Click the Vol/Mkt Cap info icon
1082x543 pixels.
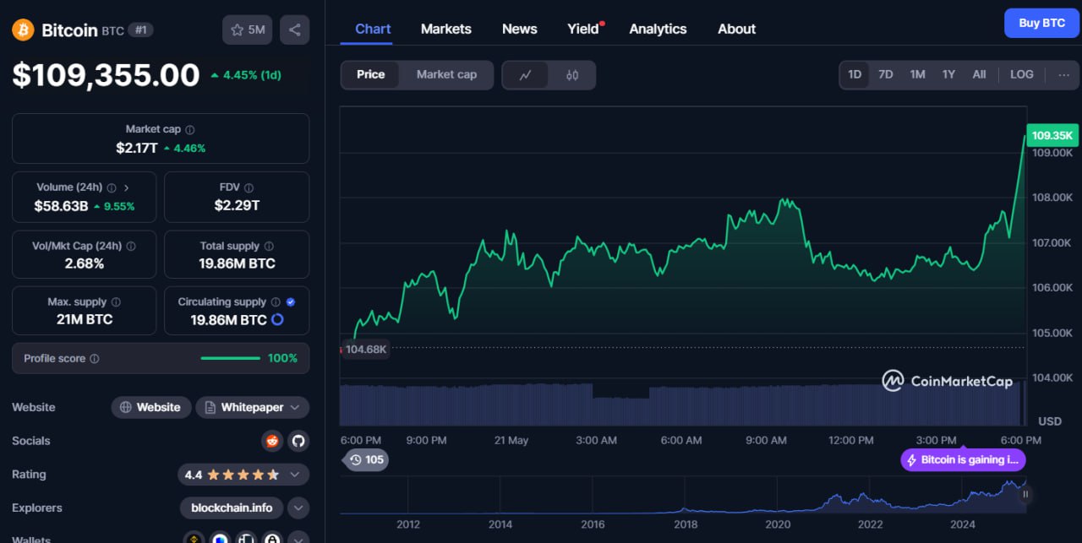pyautogui.click(x=130, y=246)
